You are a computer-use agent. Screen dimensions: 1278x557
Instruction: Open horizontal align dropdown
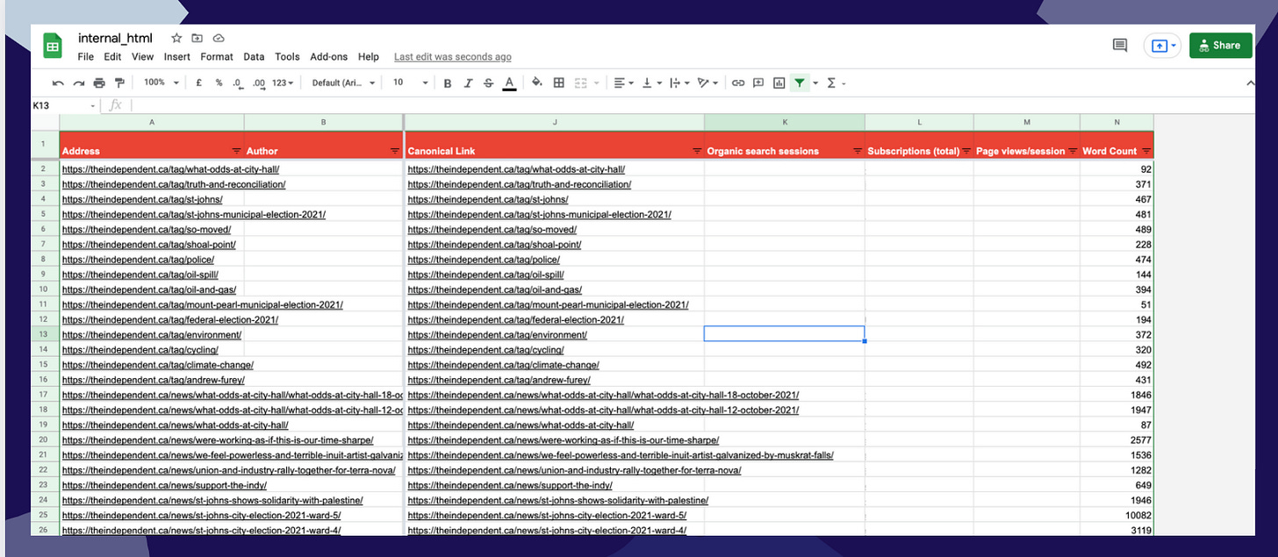[x=623, y=82]
